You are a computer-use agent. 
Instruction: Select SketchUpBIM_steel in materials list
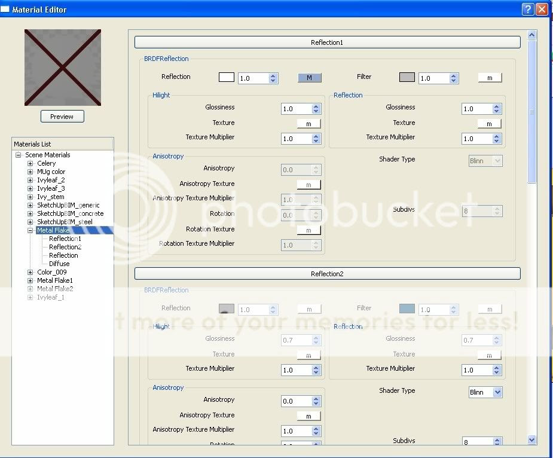click(x=65, y=222)
